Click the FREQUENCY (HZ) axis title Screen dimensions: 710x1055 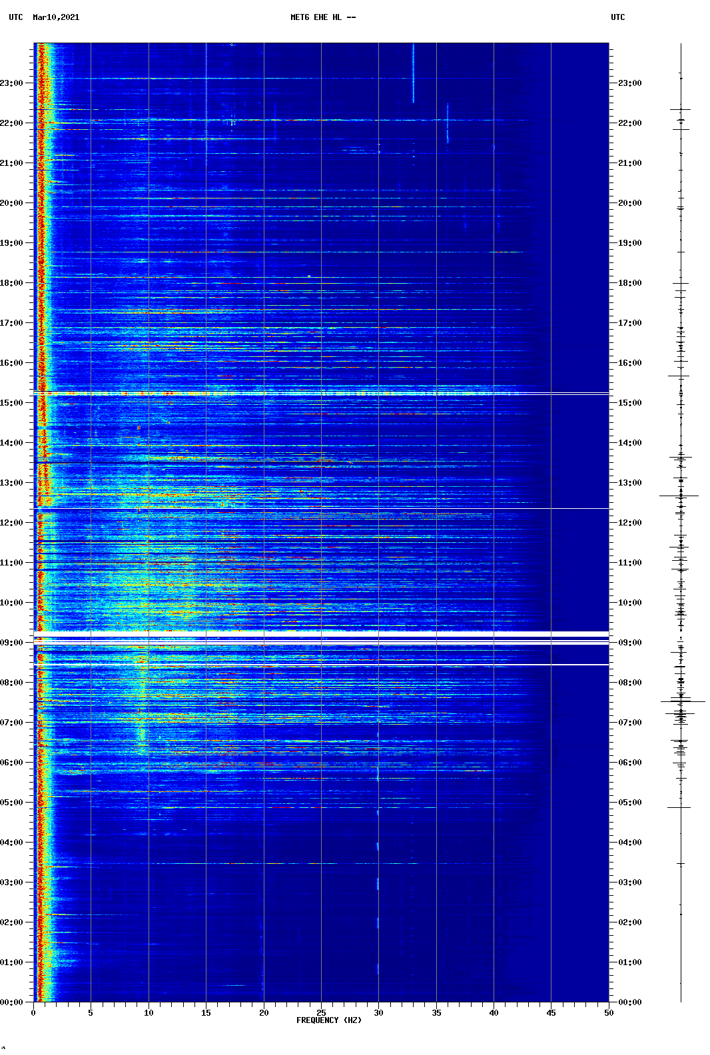click(328, 1020)
